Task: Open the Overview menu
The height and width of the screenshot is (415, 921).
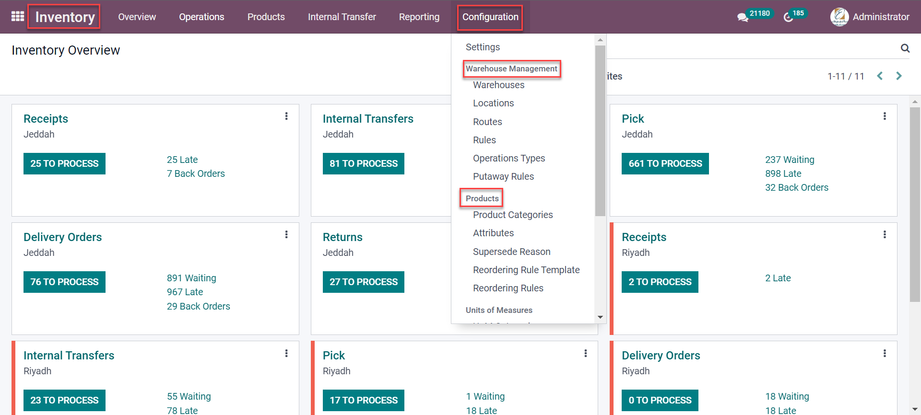Action: (137, 17)
